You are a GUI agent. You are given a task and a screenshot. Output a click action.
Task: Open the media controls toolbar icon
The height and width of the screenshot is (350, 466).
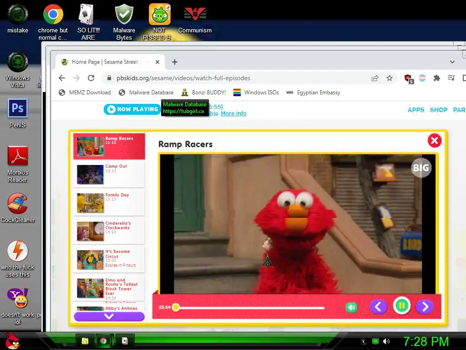(x=451, y=78)
